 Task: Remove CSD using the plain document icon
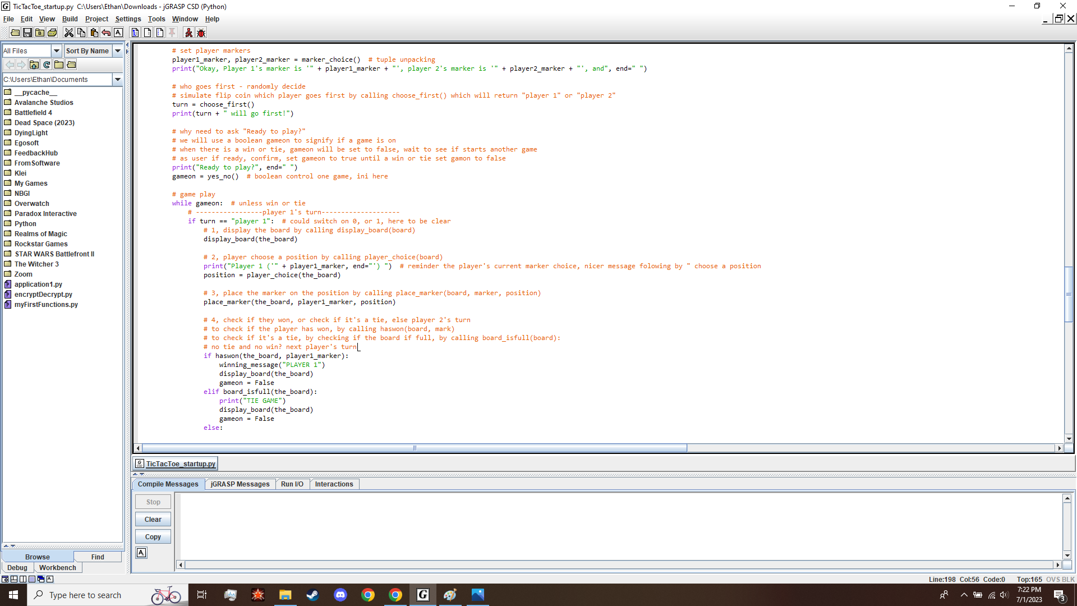[147, 33]
